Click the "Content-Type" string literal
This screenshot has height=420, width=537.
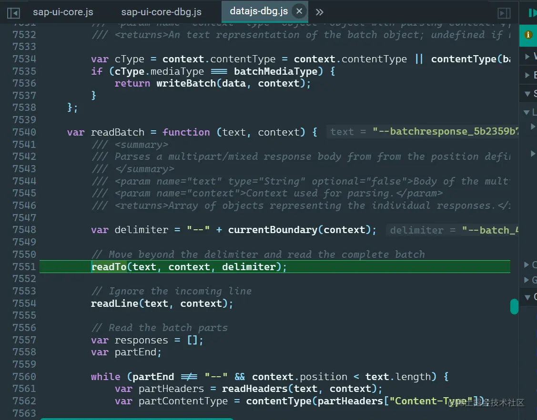pyautogui.click(x=434, y=401)
